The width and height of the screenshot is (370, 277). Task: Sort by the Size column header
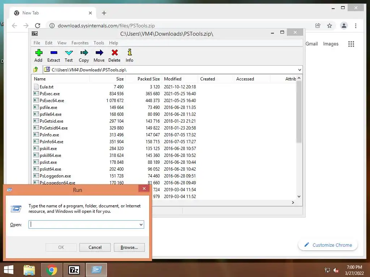[x=108, y=79]
